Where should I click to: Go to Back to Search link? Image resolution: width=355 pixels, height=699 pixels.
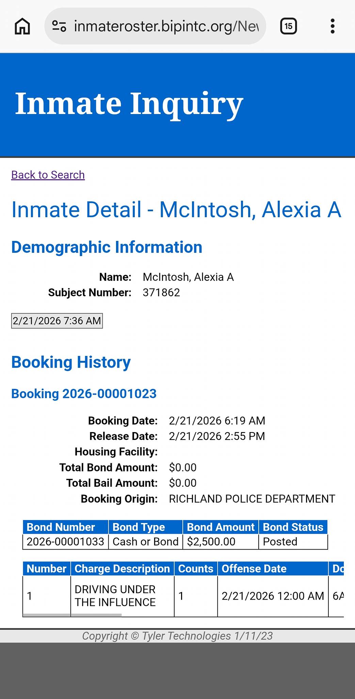[48, 175]
